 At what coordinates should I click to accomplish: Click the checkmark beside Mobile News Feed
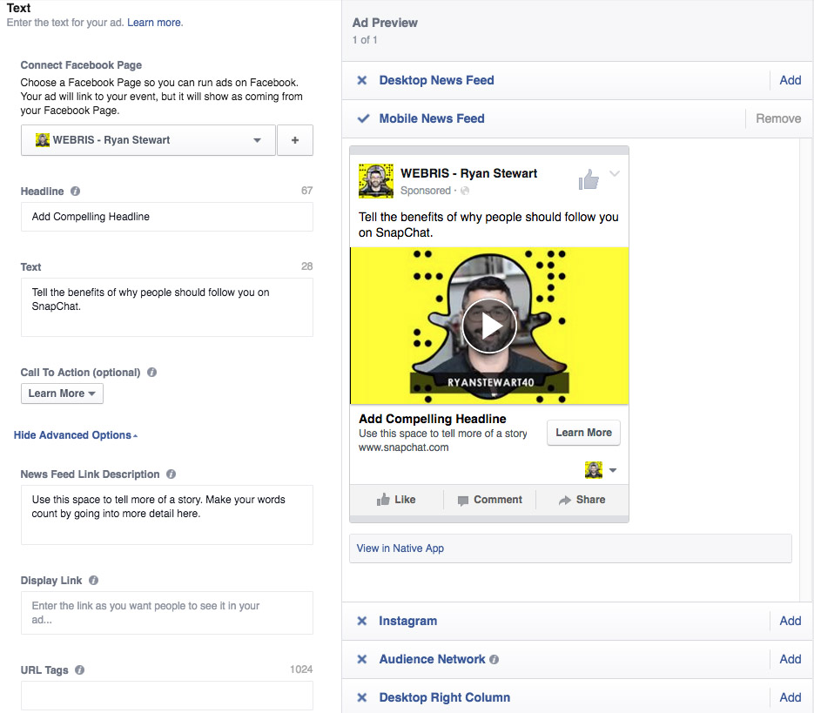coord(363,118)
